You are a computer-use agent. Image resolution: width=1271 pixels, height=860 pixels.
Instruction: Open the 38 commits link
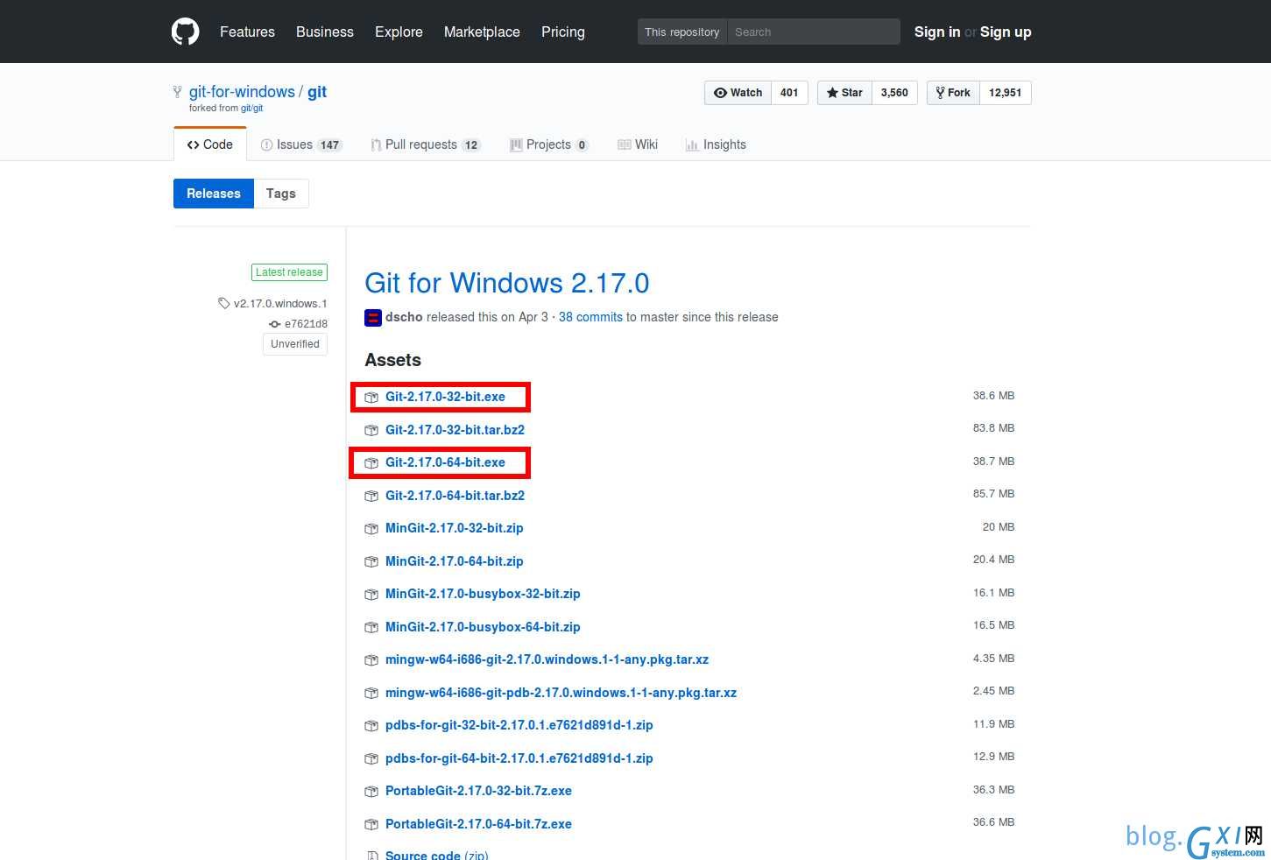point(590,317)
